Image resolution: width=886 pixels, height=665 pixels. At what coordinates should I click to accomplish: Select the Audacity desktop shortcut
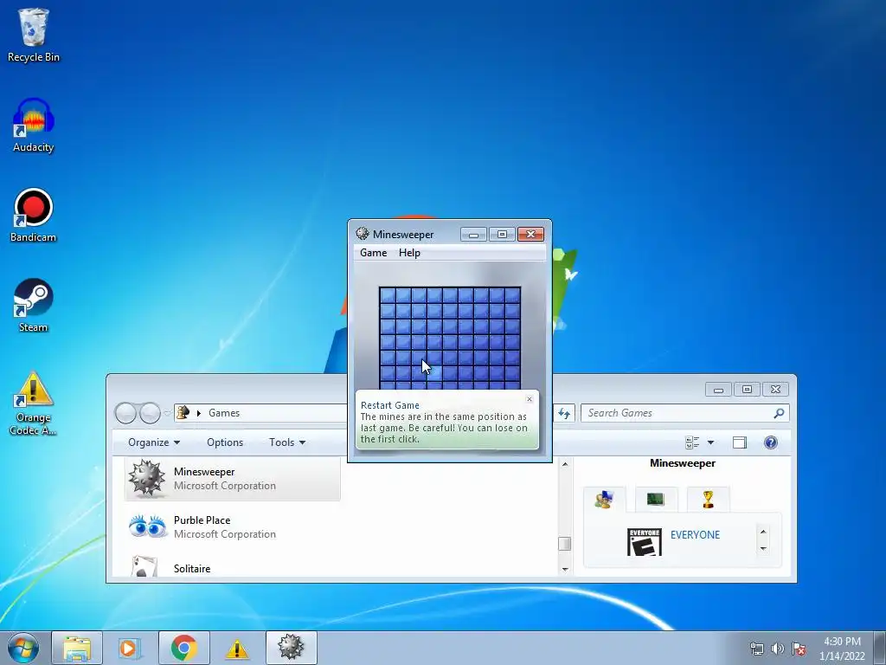(x=34, y=126)
